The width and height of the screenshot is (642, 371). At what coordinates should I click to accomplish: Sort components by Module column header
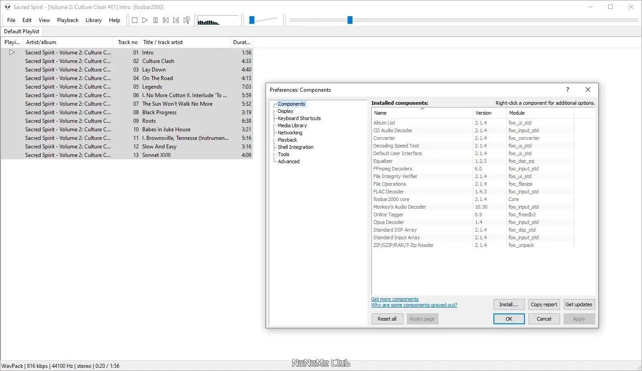point(540,113)
